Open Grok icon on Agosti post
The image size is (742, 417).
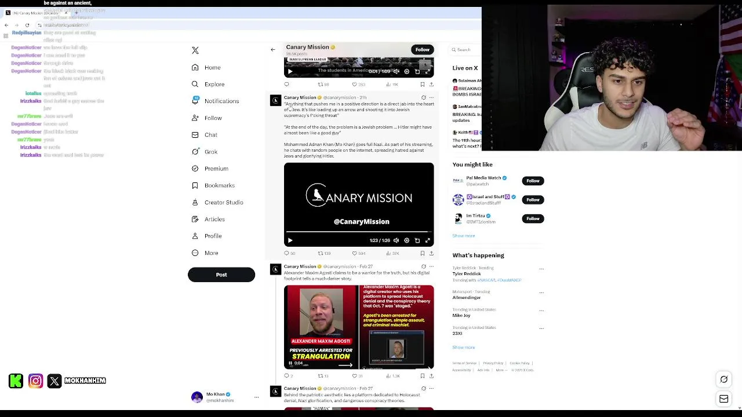(423, 266)
